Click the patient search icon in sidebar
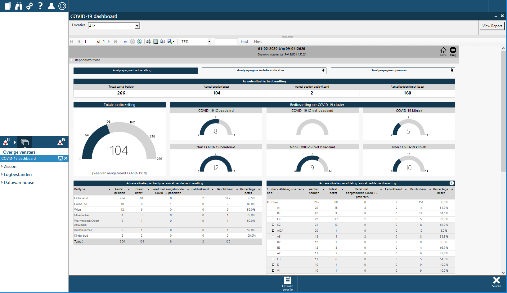This screenshot has width=507, height=293. (x=61, y=142)
